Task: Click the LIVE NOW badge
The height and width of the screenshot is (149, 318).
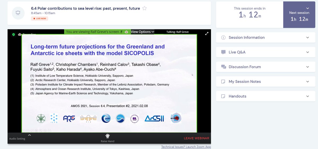Action: coord(39,19)
